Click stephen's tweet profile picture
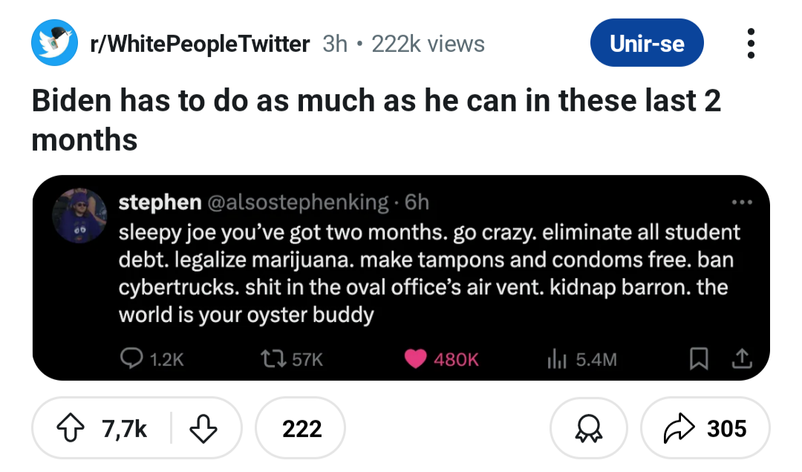 pos(79,216)
